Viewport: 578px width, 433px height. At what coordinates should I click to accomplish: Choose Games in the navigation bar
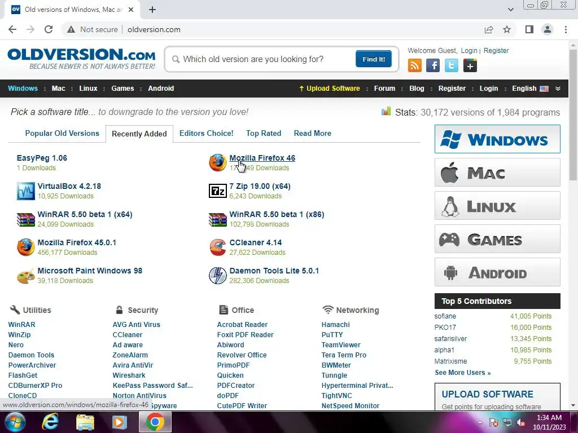coord(122,89)
